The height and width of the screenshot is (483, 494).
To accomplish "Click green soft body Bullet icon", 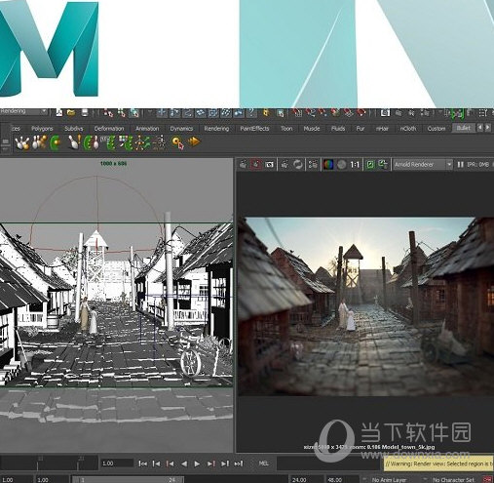I will coord(56,142).
